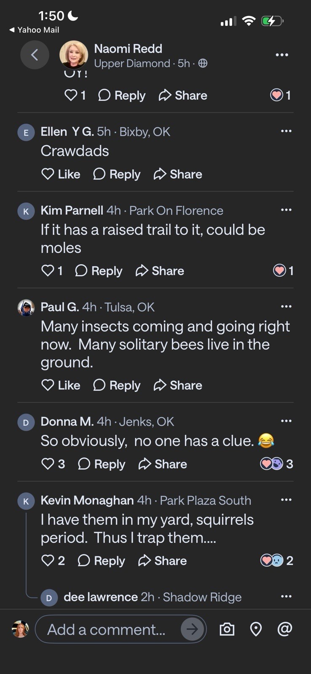This screenshot has width=311, height=674.
Task: Open three-dot menu on Paul G.'s comment
Action: coord(286,307)
